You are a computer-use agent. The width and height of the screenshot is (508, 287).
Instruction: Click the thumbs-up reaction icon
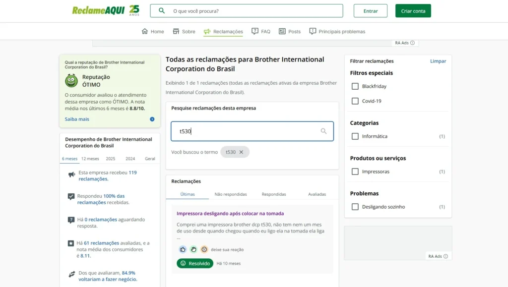(183, 249)
